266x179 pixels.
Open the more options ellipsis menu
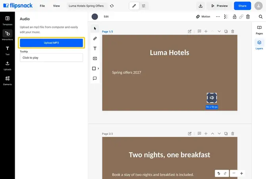coord(218,16)
